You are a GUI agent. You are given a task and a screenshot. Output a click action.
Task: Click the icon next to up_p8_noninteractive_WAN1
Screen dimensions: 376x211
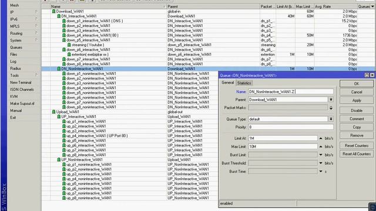click(64, 198)
